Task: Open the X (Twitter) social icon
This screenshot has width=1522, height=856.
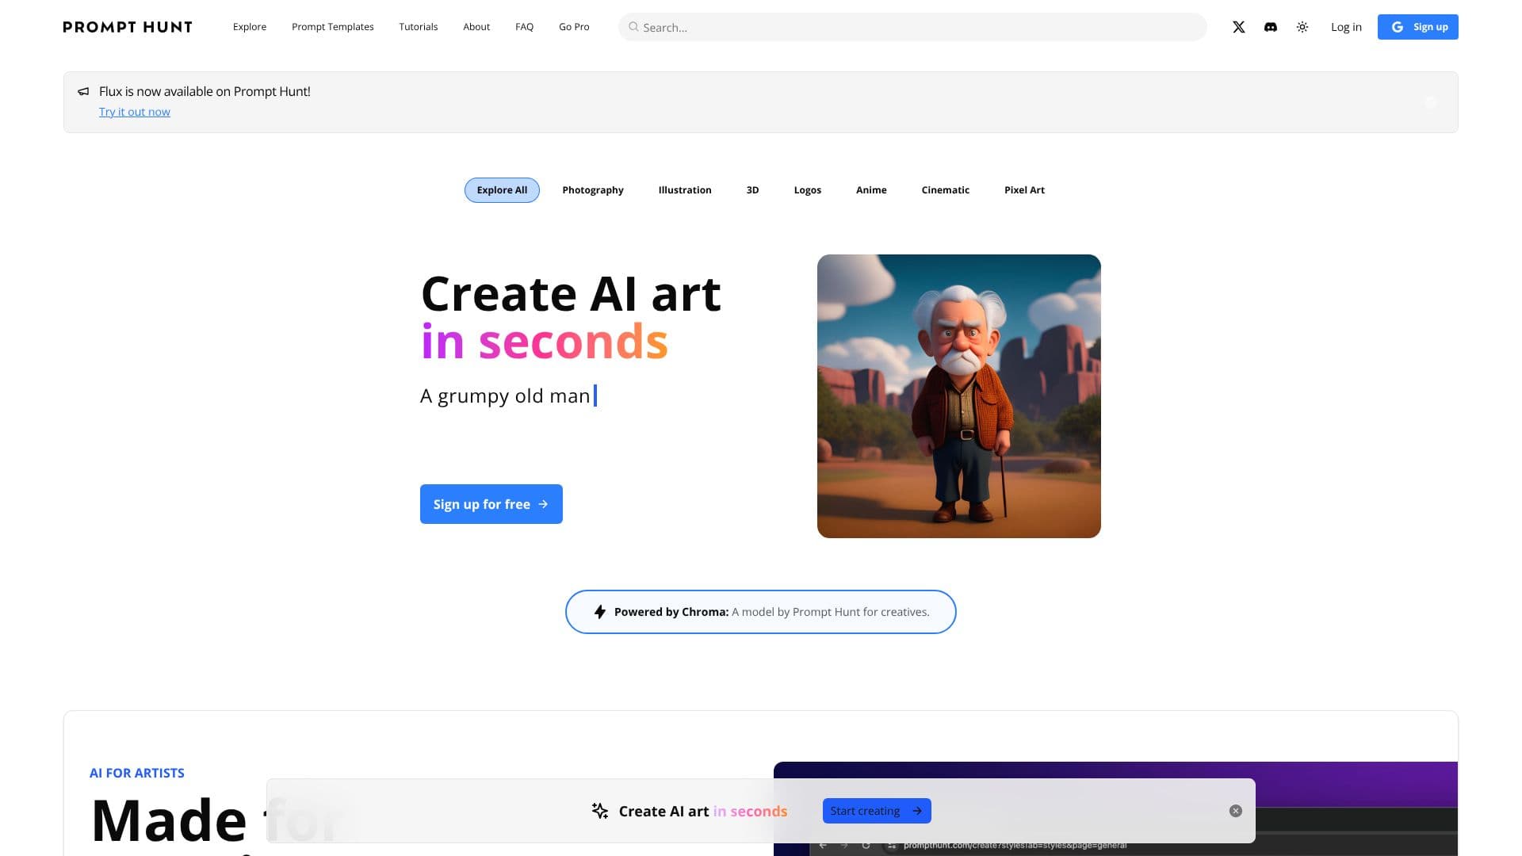Action: click(1238, 27)
